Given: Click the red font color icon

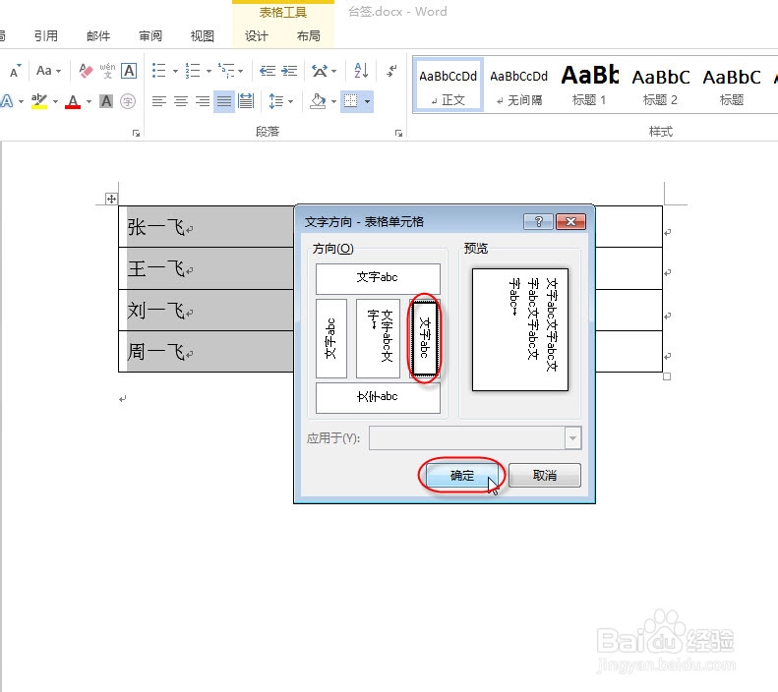Looking at the screenshot, I should coord(73,101).
